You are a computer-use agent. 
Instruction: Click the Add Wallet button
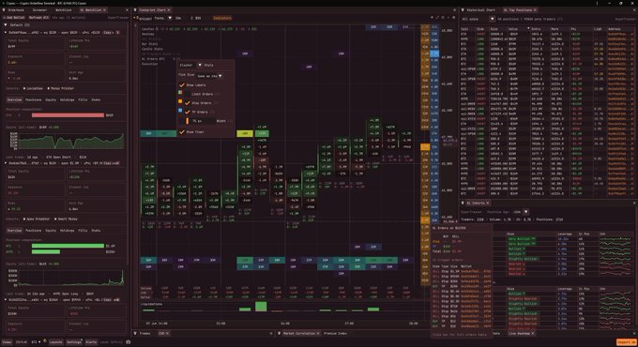[14, 18]
